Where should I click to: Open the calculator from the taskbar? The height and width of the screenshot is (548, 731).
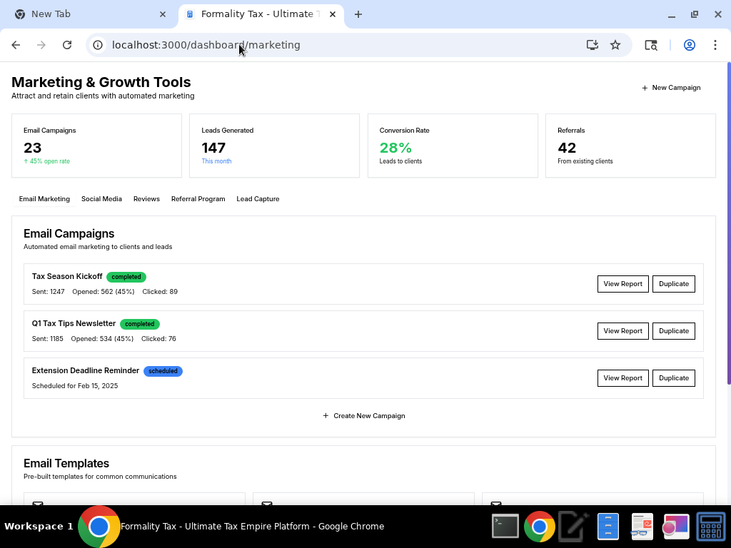(x=710, y=527)
